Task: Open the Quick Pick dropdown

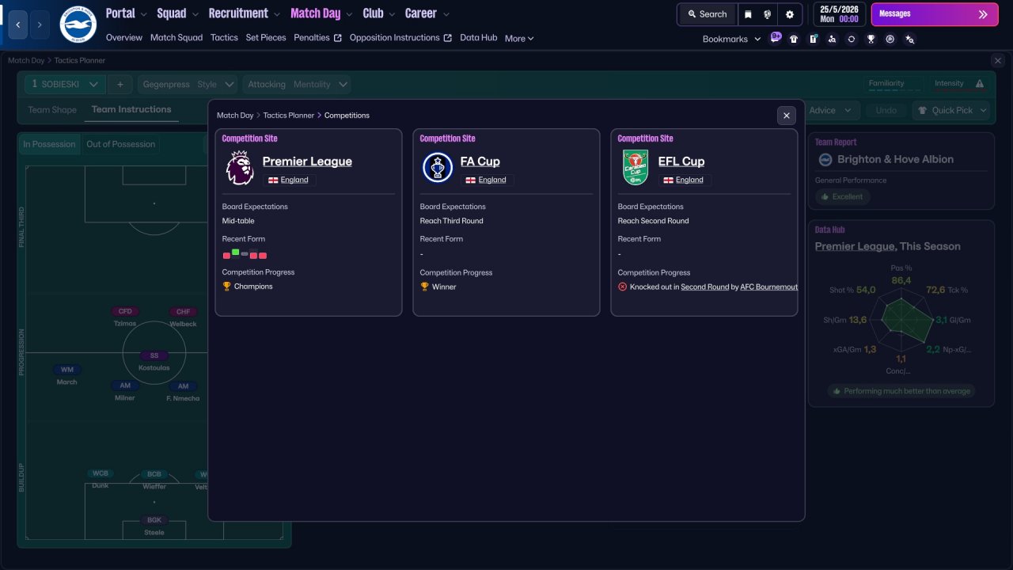Action: coord(951,111)
